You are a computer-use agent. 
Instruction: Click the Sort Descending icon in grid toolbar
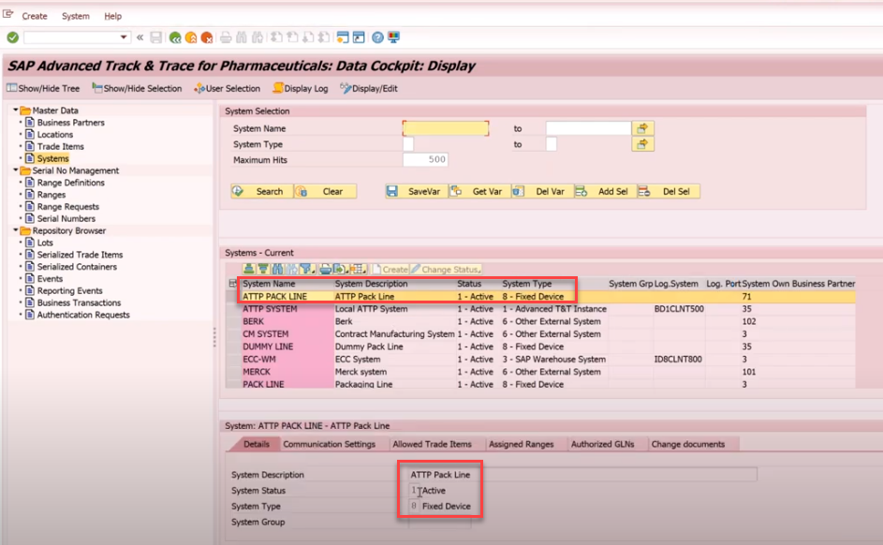[263, 269]
